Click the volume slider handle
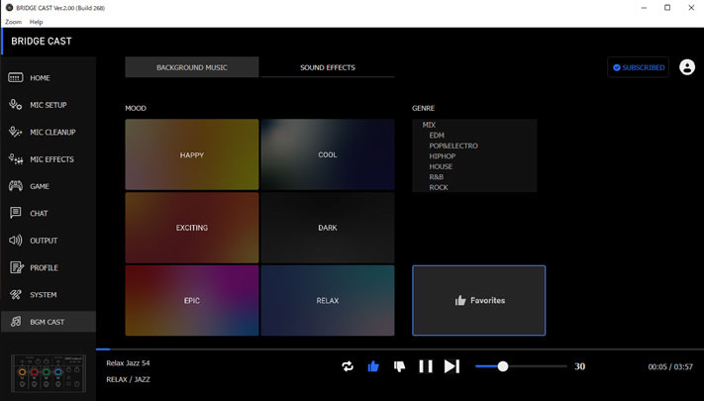This screenshot has width=704, height=401. click(x=503, y=366)
